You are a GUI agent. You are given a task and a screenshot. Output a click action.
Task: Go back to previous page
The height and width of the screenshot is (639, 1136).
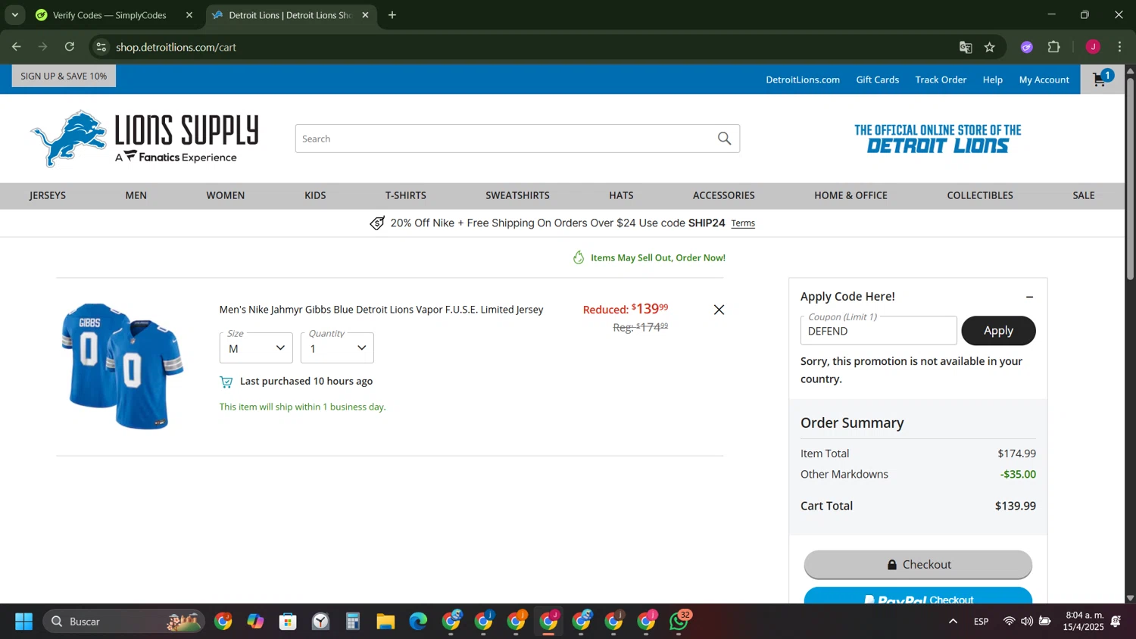pyautogui.click(x=17, y=47)
